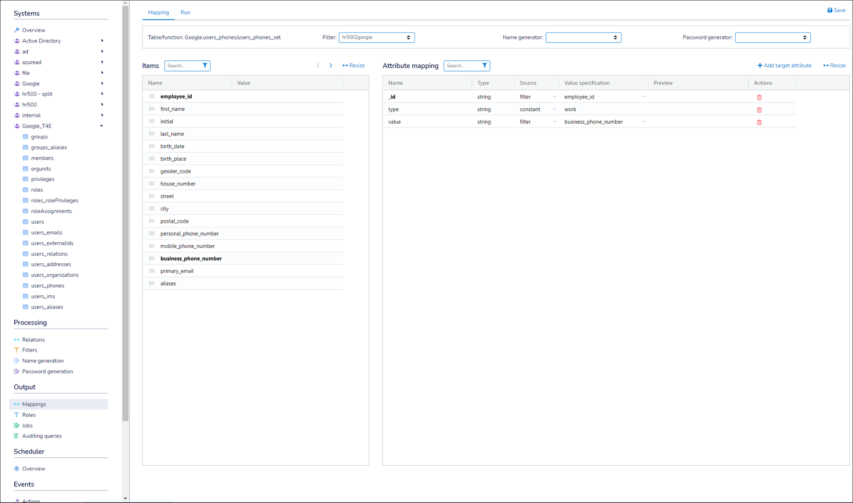
Task: Switch to the Run tab
Action: (185, 12)
